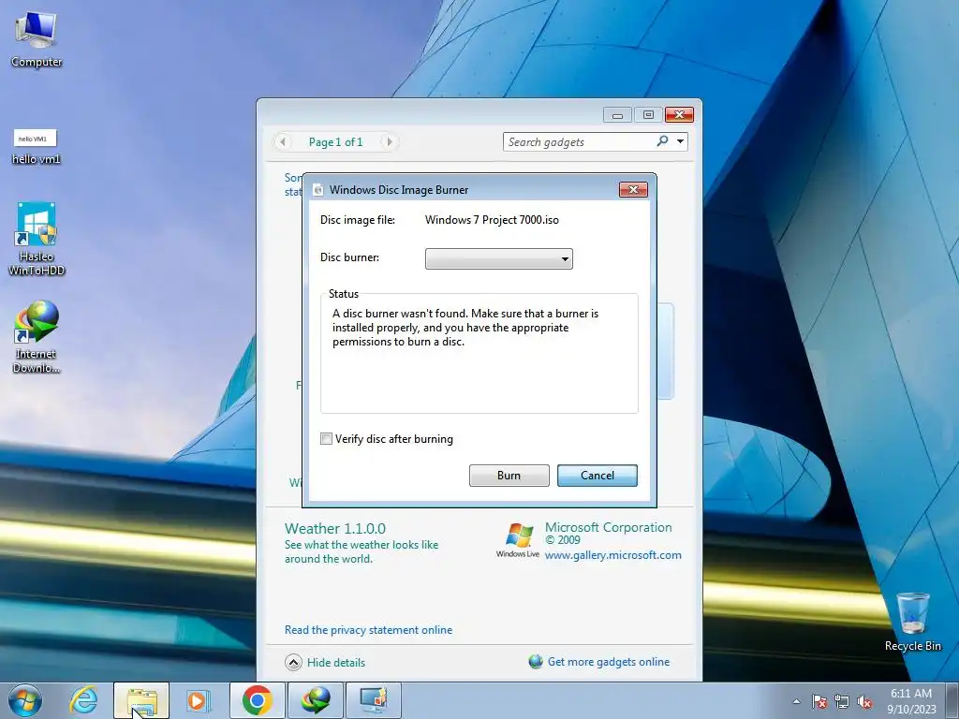This screenshot has width=959, height=719.
Task: Close the gadgets gallery window
Action: [x=680, y=115]
